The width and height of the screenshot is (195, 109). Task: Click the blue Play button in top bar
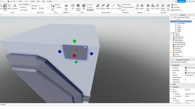pos(9,1)
